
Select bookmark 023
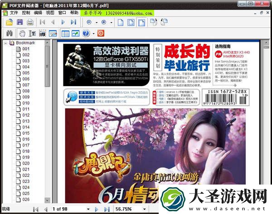click(x=26, y=181)
